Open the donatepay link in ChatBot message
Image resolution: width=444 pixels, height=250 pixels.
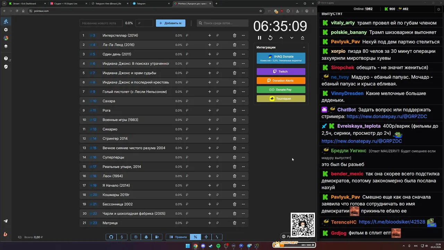387,117
